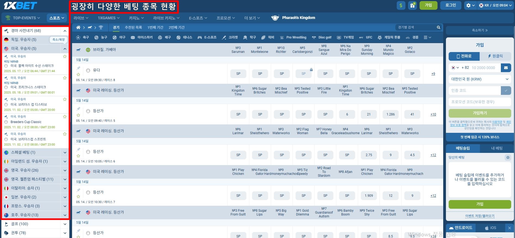The image size is (515, 238).
Task: Open the TOP-EVENTS dropdown
Action: (x=23, y=18)
